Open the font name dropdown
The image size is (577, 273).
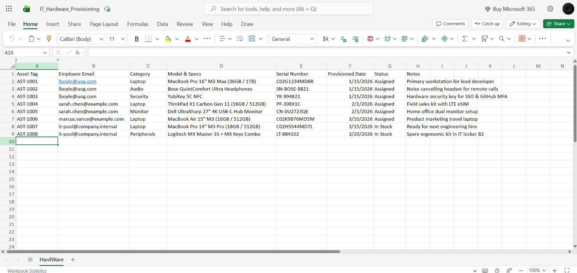point(101,39)
